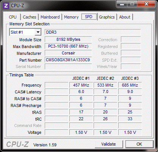Click the 9.0 CAS# Latency value
Screen dimensions: 158x152
[x=130, y=92]
